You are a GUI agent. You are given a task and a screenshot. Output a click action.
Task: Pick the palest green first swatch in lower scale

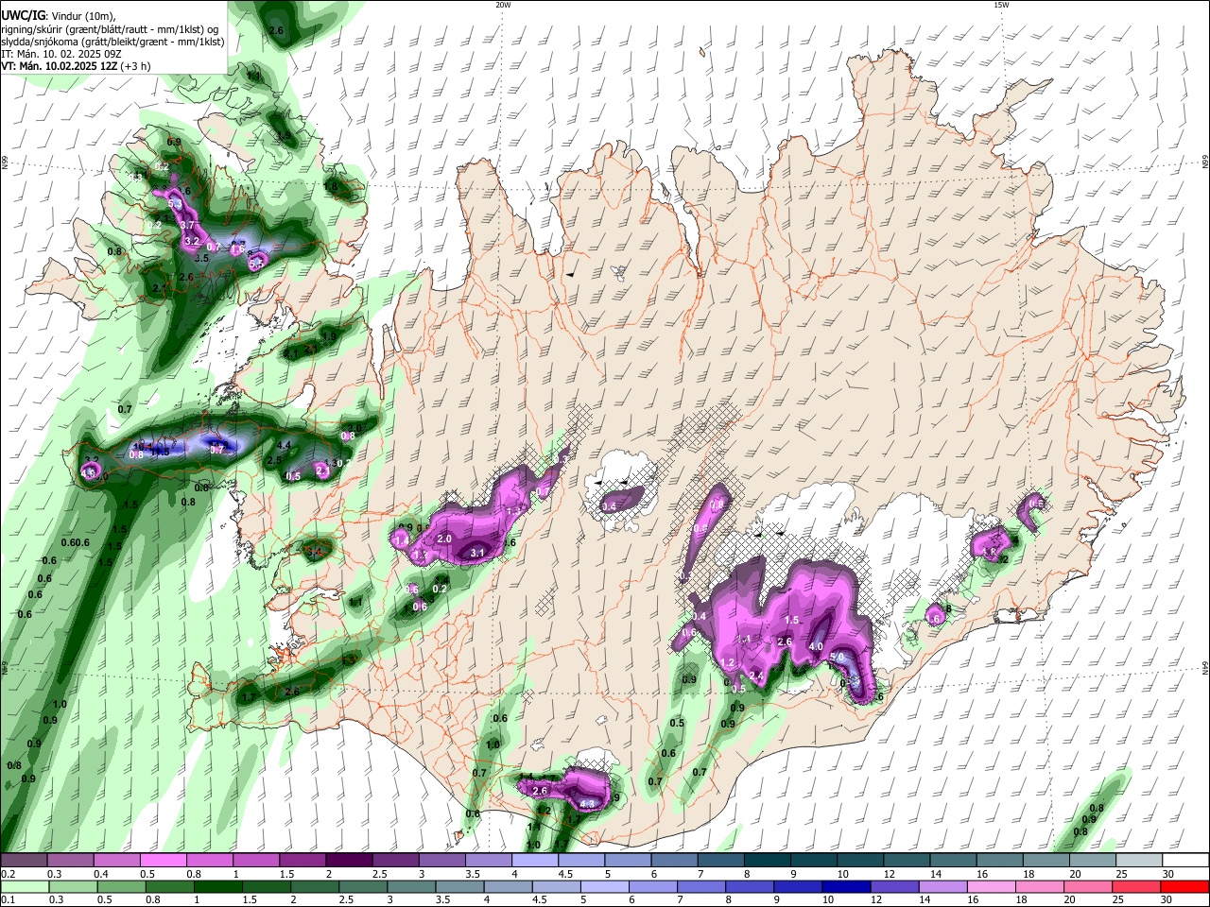(25, 887)
